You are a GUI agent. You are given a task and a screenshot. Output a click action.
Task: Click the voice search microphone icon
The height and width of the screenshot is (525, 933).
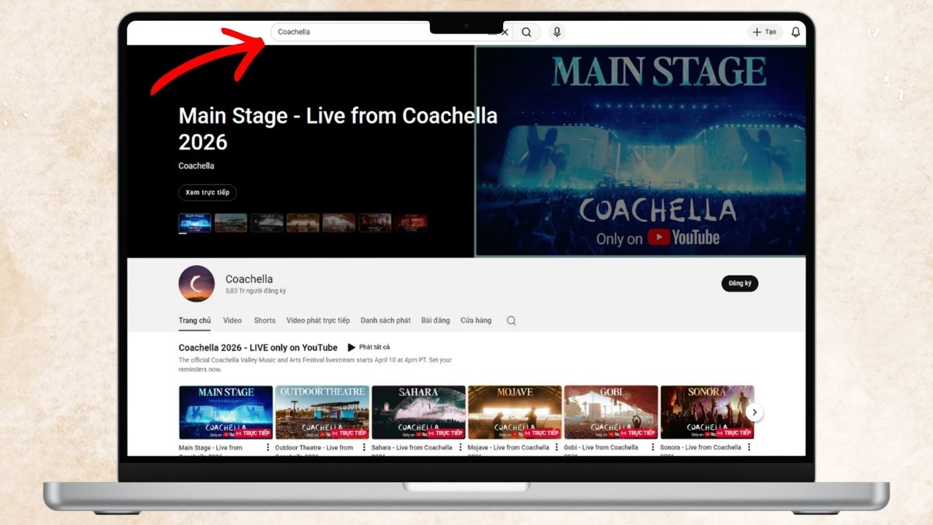click(557, 32)
